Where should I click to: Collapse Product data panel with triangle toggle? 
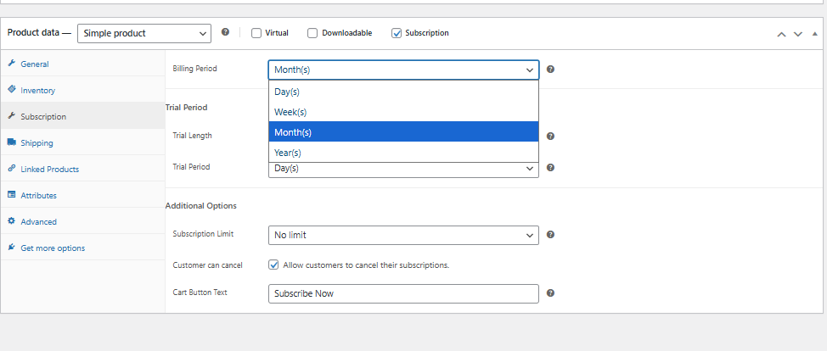click(813, 34)
